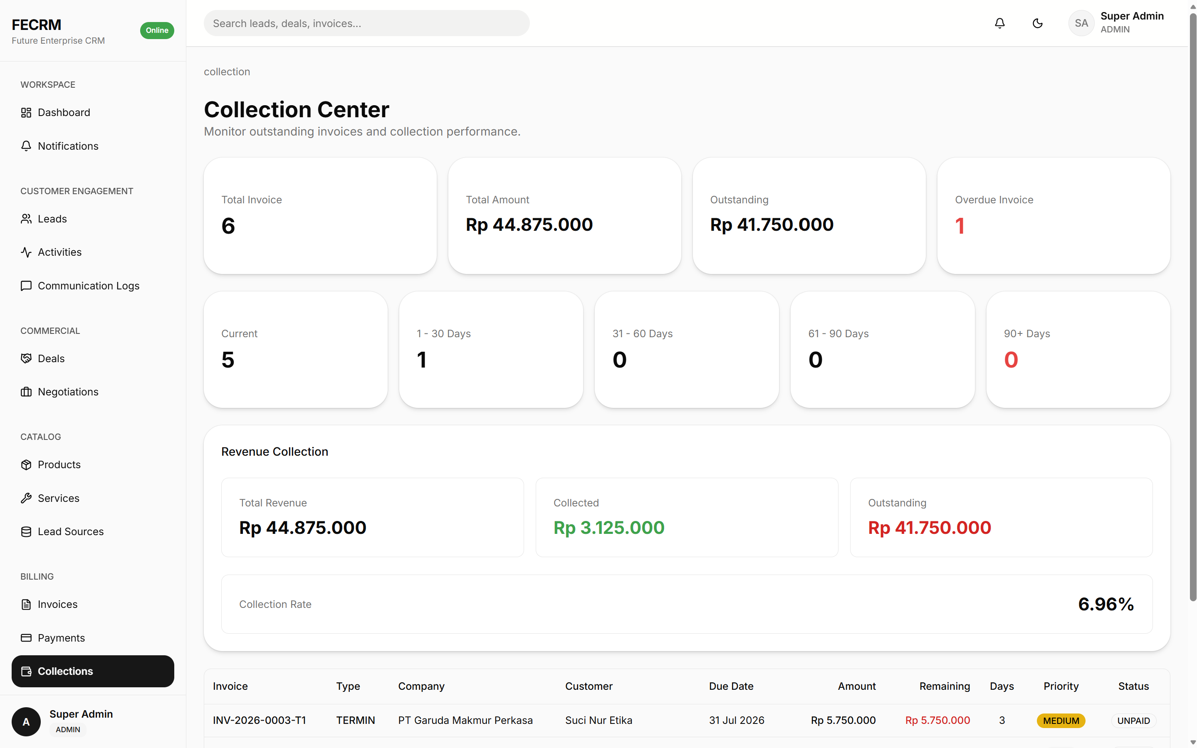The width and height of the screenshot is (1197, 748).
Task: Navigate to Lead Sources
Action: (x=93, y=531)
